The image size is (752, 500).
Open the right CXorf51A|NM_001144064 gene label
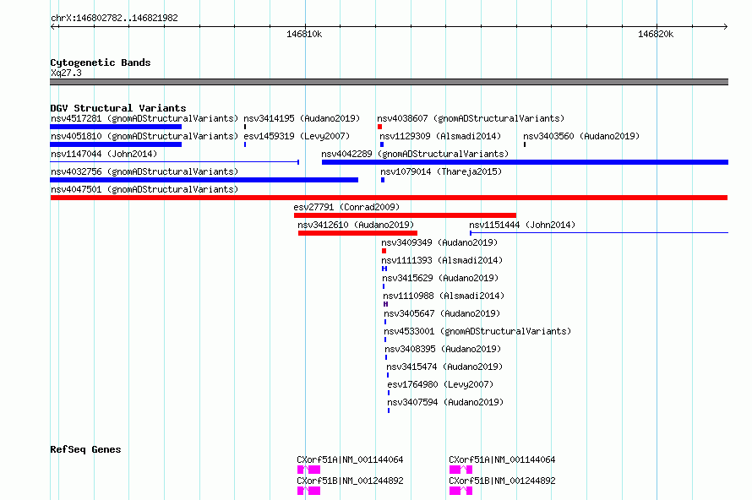[x=502, y=459]
